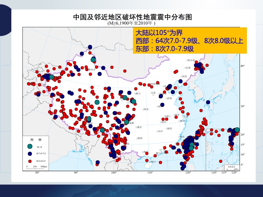Click the 40° latitude label
The height and width of the screenshot is (197, 263).
[x=243, y=66]
